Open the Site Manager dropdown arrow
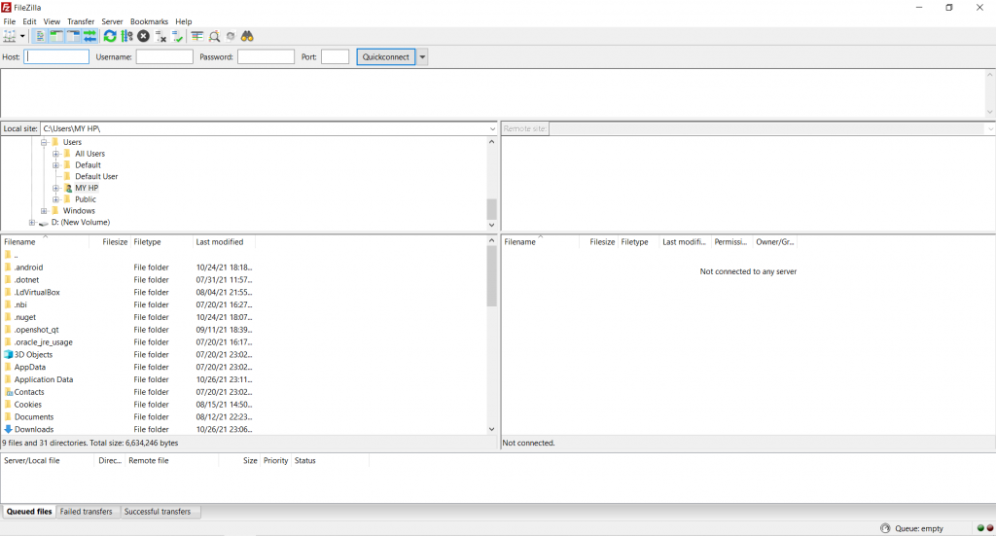This screenshot has width=996, height=536. coord(22,36)
